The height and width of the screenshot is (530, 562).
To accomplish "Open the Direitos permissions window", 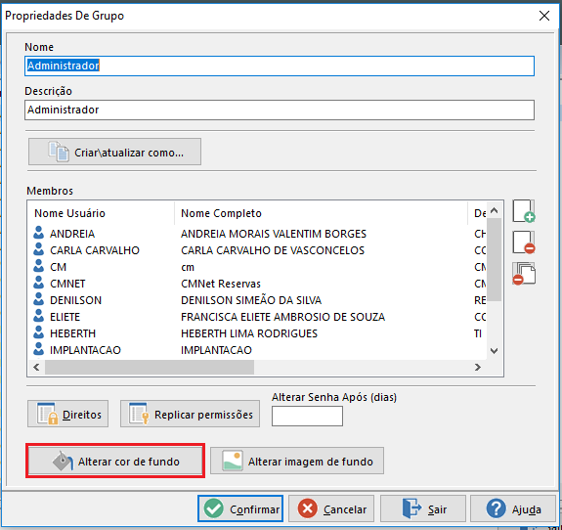I will (x=67, y=414).
